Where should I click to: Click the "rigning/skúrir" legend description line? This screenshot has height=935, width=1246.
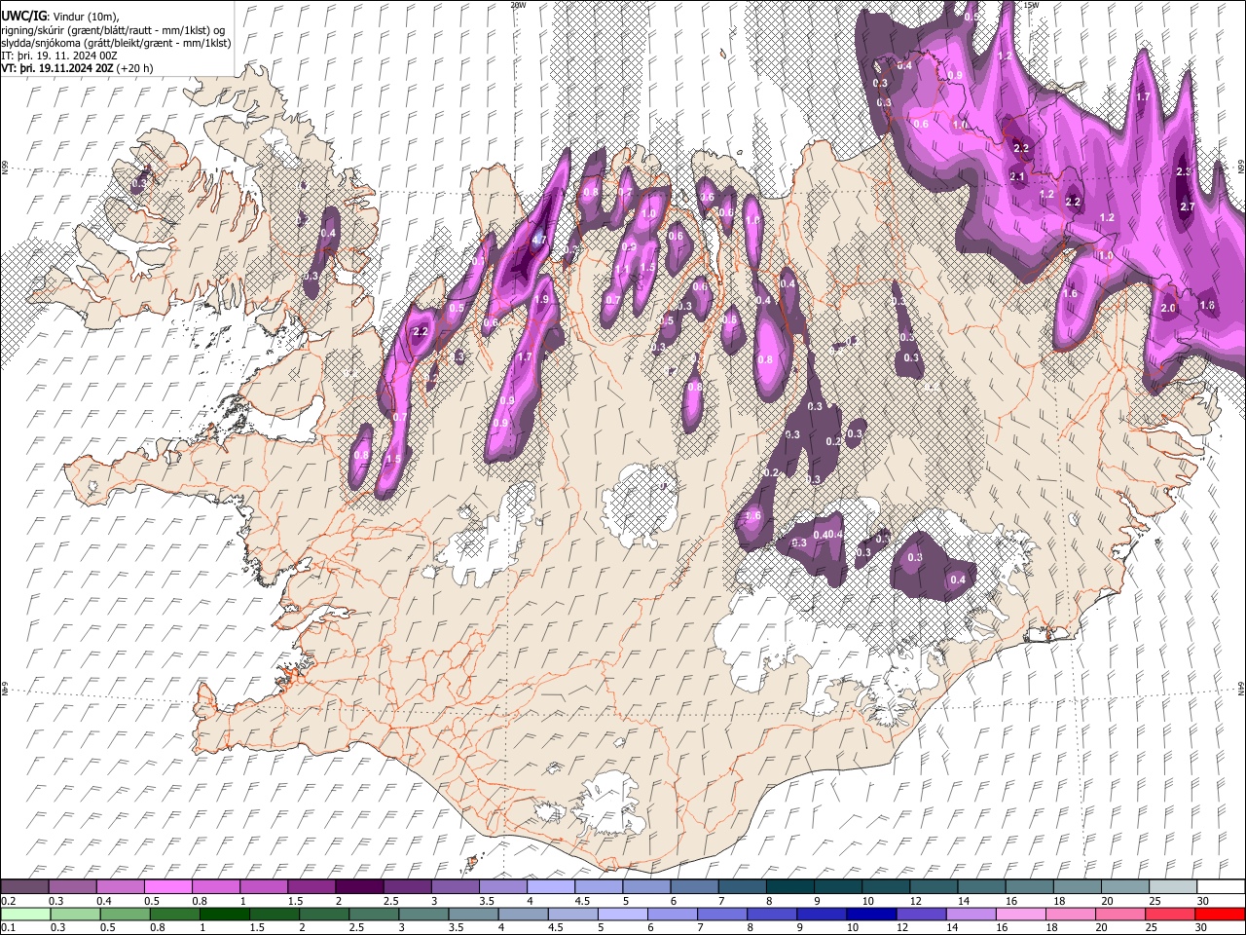point(114,29)
